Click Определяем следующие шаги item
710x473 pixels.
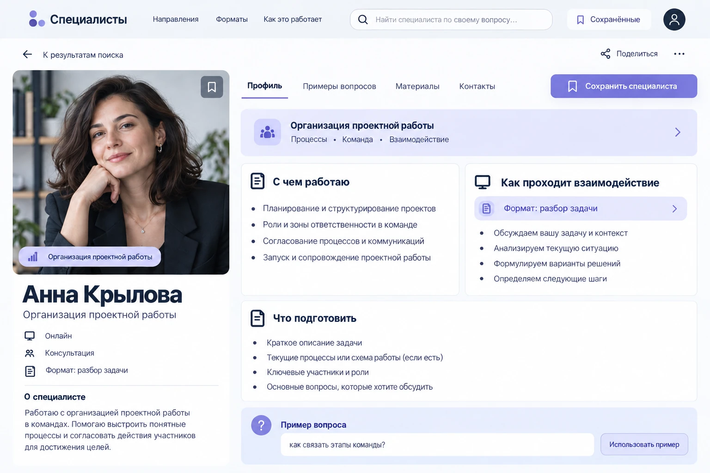550,279
